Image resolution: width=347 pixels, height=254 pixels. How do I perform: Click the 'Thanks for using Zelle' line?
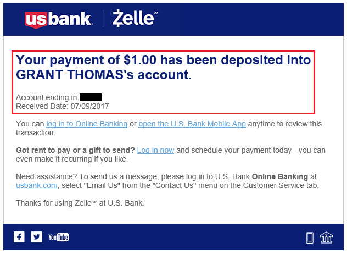click(x=80, y=203)
